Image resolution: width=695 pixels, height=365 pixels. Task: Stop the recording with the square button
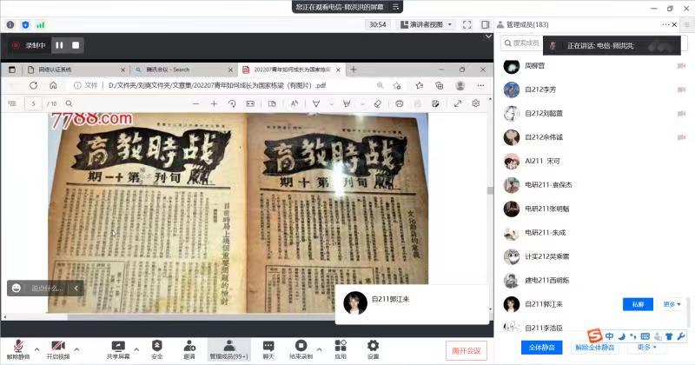click(x=76, y=44)
